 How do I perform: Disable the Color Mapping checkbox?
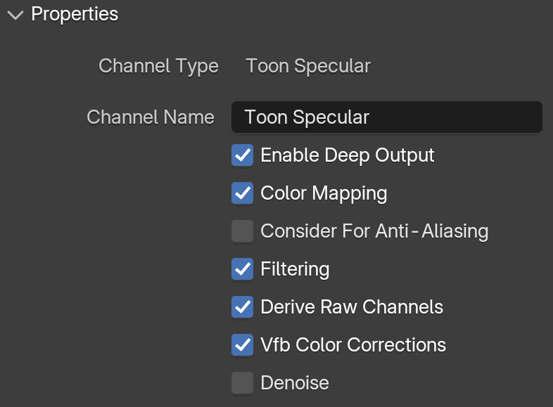pyautogui.click(x=242, y=193)
